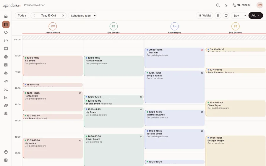The height and width of the screenshot is (166, 266).
Task: Open the Tue, 13 Oct date picker
Action: pyautogui.click(x=48, y=15)
